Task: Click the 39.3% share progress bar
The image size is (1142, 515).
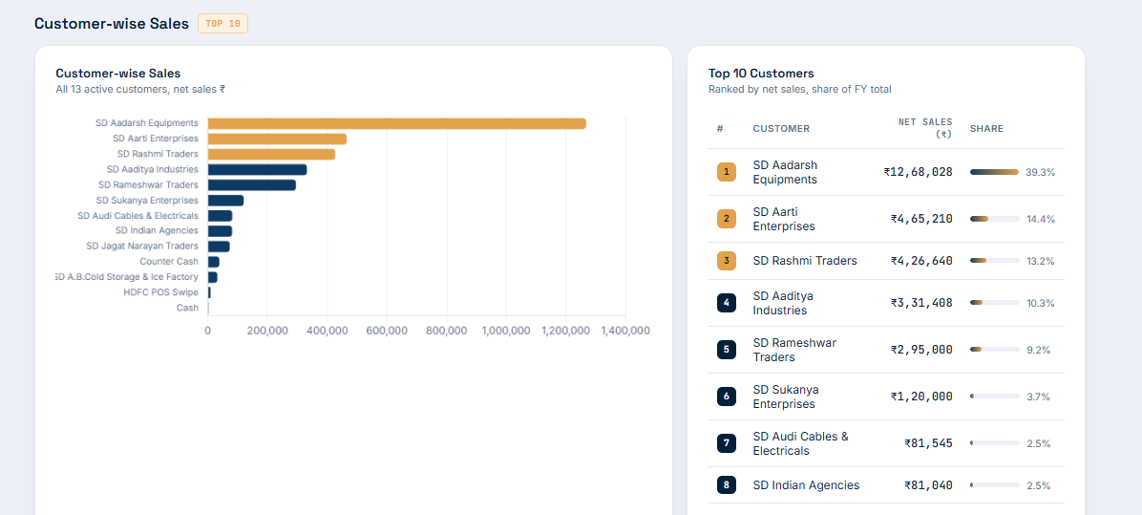Action: click(x=994, y=172)
